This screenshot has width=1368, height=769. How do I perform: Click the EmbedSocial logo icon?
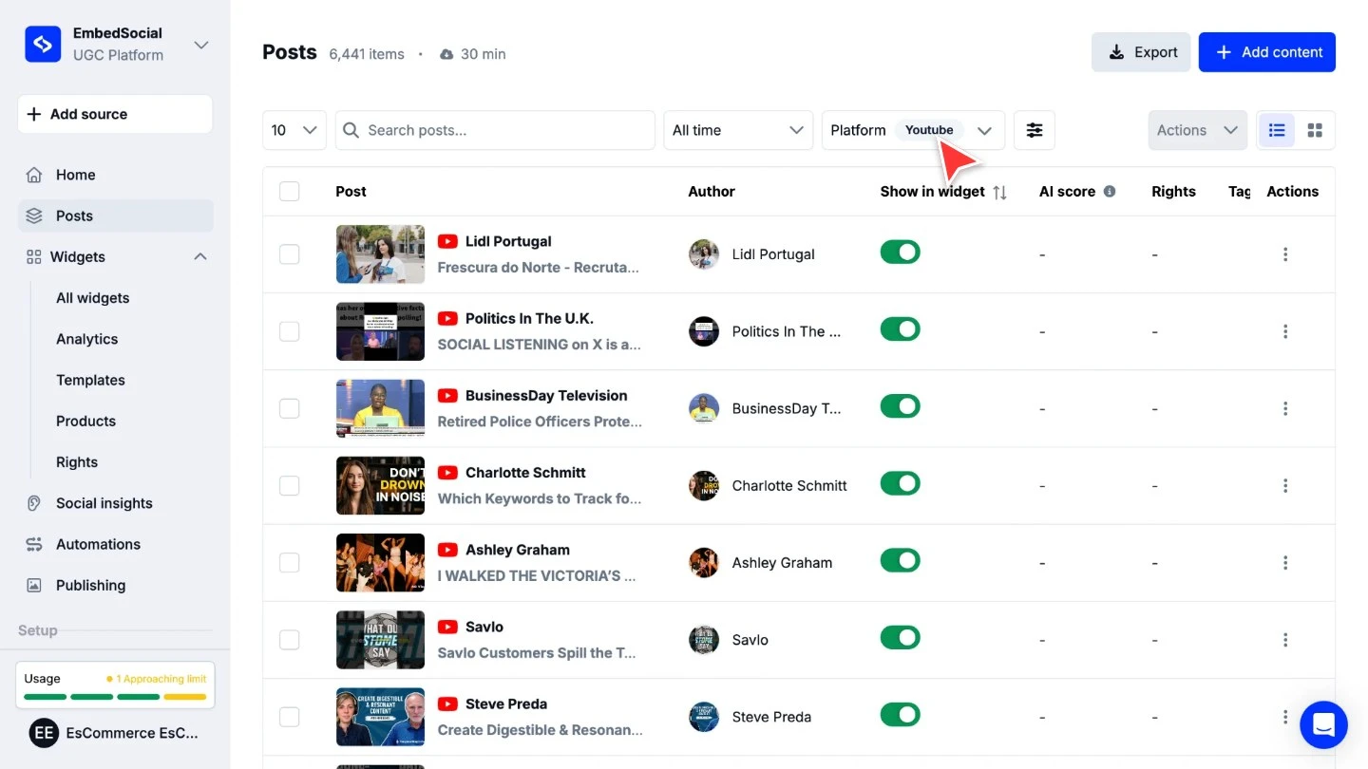(43, 44)
